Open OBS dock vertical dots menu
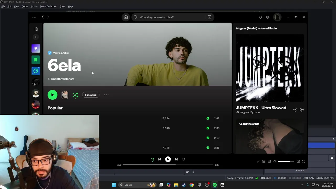This screenshot has width=336, height=189. 193,172
